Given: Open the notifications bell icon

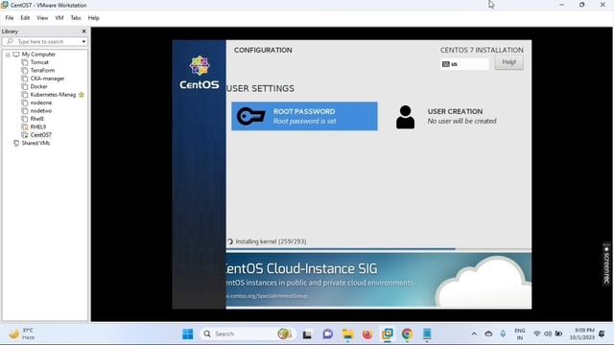Looking at the screenshot, I should pos(602,334).
